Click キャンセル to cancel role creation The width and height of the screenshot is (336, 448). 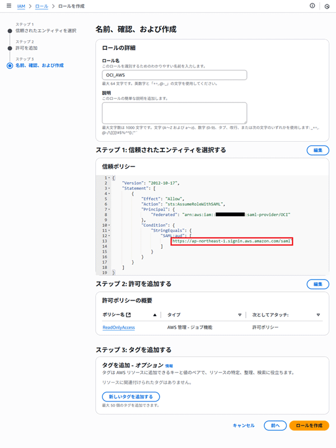(244, 426)
